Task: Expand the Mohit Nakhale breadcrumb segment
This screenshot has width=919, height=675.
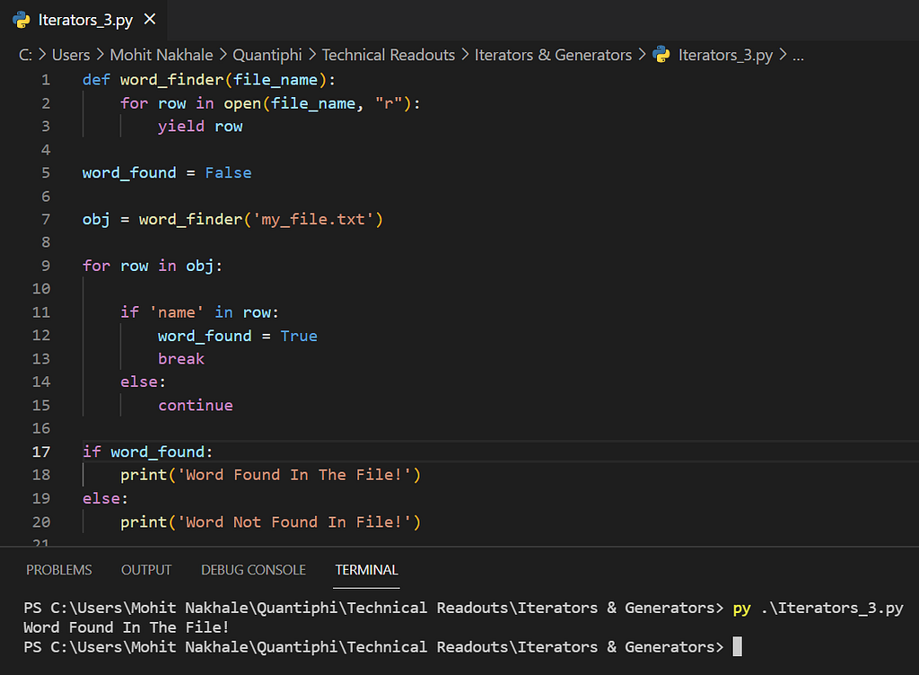Action: pos(162,55)
